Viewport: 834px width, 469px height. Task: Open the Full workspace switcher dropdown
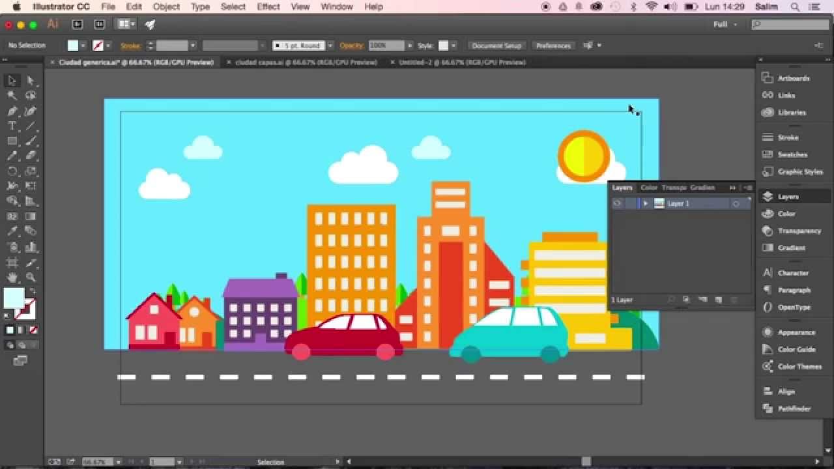(x=726, y=24)
